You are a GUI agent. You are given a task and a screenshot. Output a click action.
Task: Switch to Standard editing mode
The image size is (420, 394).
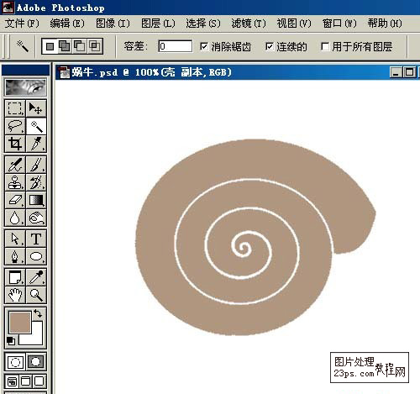(x=15, y=362)
